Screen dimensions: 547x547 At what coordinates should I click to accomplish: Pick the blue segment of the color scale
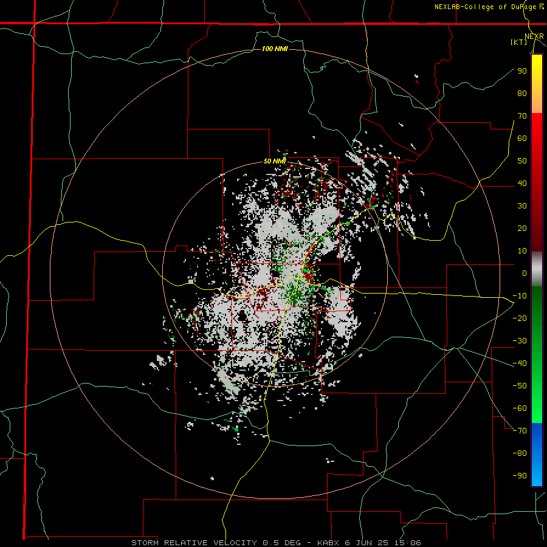point(537,455)
